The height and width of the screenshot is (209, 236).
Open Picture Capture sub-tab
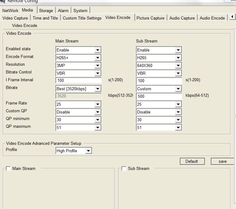(151, 18)
